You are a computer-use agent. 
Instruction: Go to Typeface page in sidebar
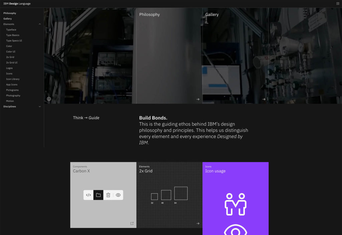point(11,30)
